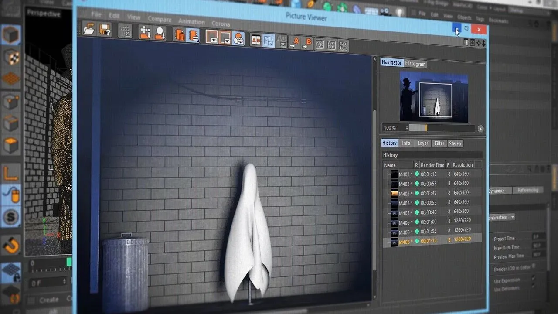Switch to the Histogram tab
The image size is (558, 314).
(415, 64)
